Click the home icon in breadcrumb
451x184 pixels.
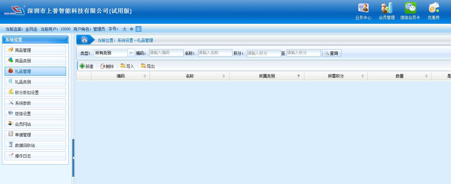tap(85, 40)
